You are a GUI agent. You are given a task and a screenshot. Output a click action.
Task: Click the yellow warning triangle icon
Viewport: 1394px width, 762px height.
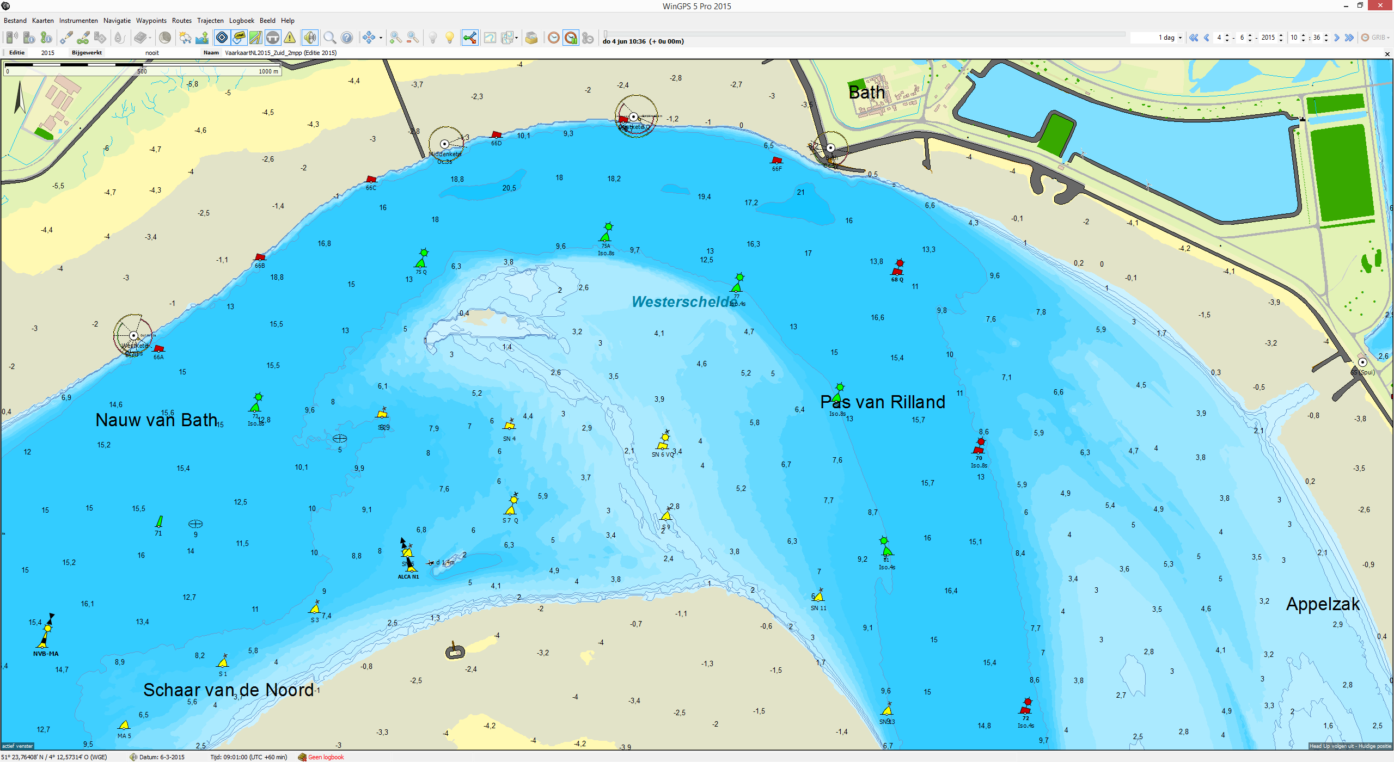[x=290, y=38]
